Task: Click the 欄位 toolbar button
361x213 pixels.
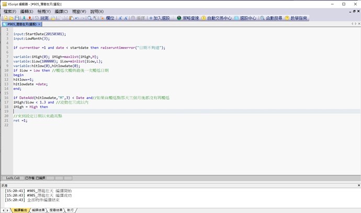Action: pos(107,18)
